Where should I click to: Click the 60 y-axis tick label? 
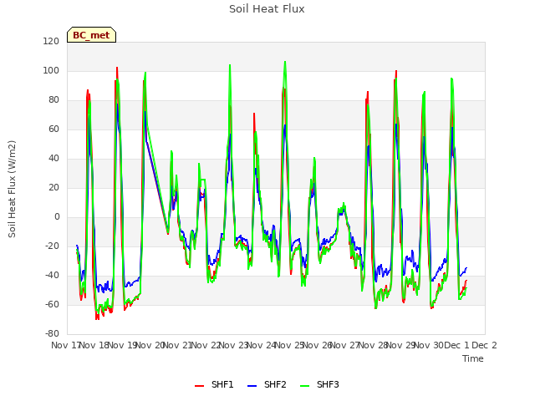coord(53,129)
